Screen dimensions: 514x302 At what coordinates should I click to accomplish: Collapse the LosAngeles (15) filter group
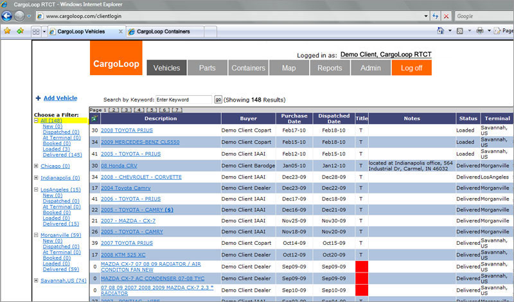click(x=36, y=189)
